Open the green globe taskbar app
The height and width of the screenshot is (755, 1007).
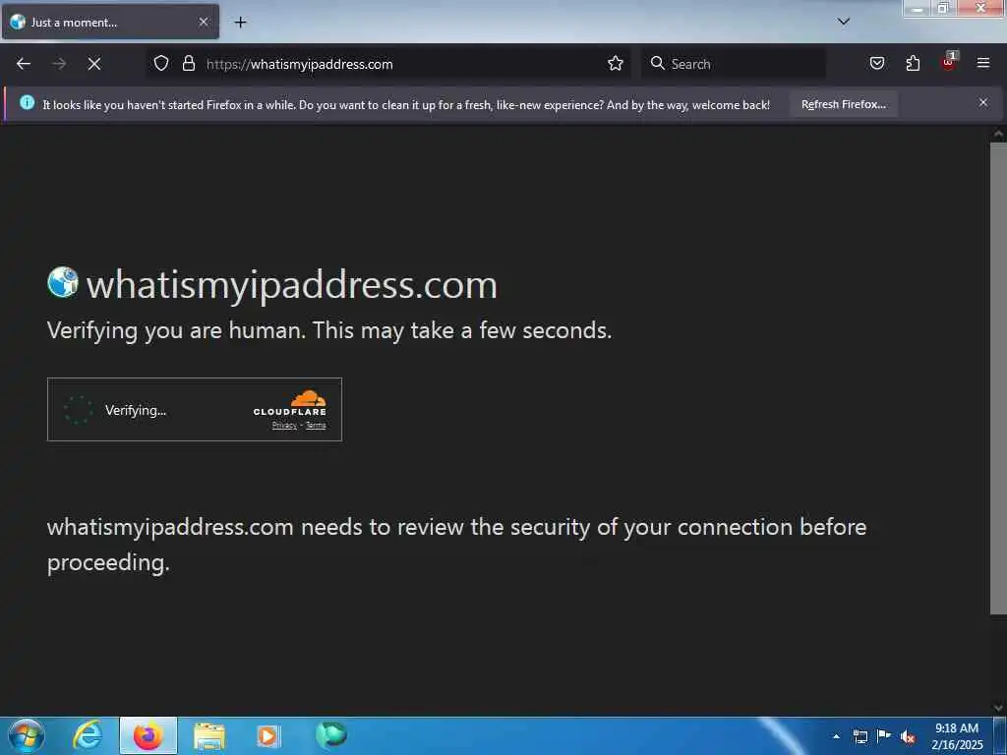tap(330, 734)
